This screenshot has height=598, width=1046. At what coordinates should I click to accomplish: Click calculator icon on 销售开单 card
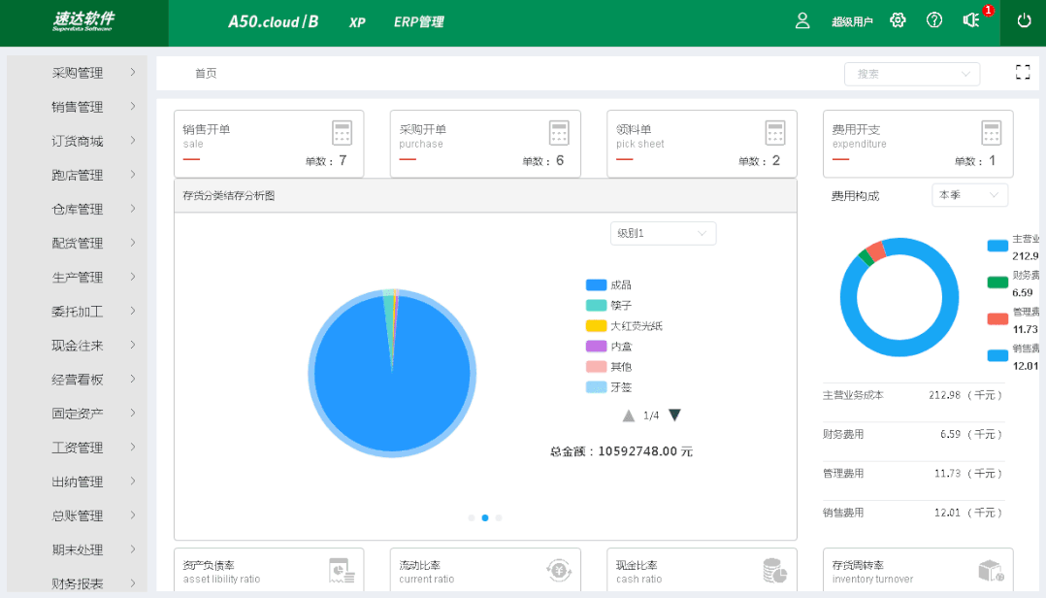tap(341, 133)
